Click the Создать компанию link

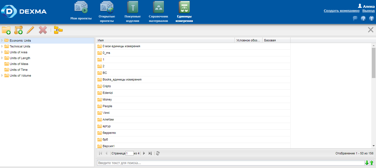pos(342,11)
